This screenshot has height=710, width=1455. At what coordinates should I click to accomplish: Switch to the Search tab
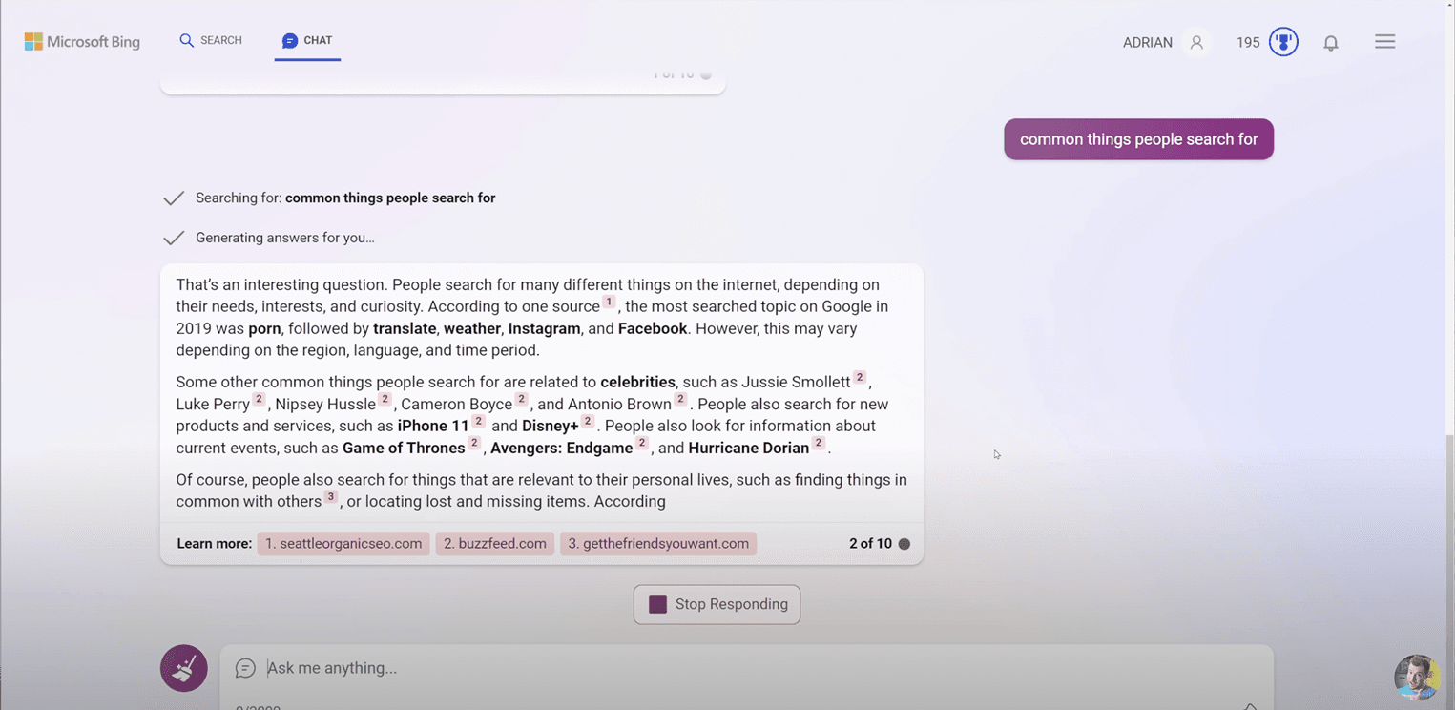pos(211,40)
